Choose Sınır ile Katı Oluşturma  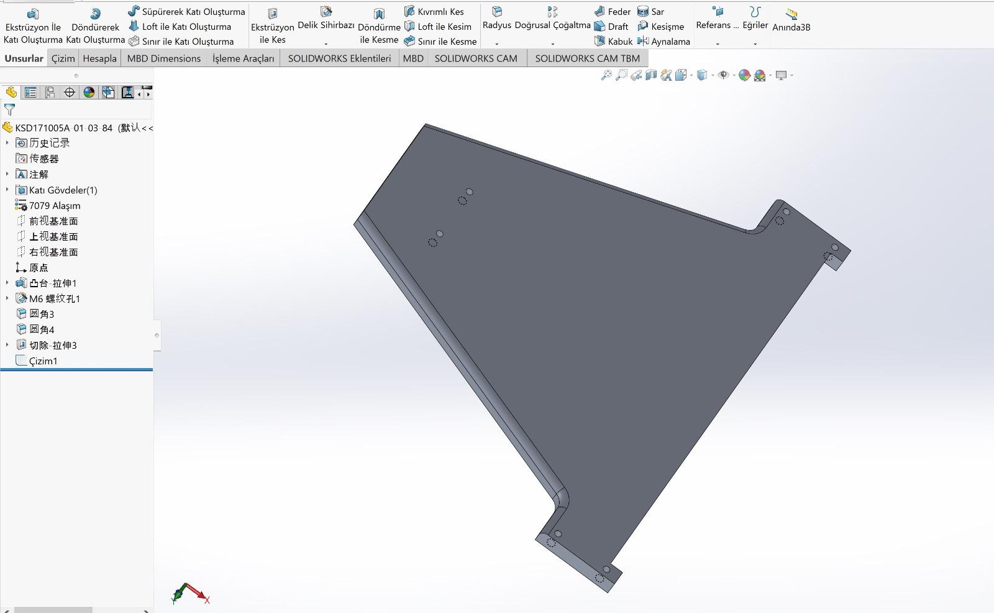[x=181, y=41]
